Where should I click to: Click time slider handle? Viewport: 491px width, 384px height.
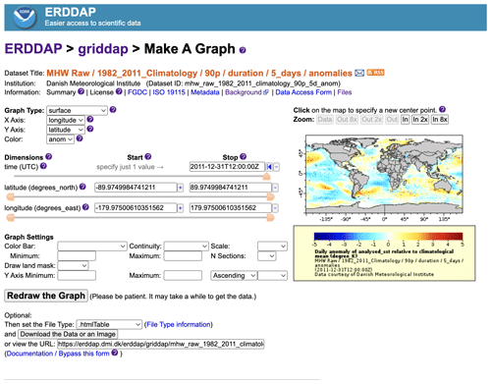click(267, 177)
